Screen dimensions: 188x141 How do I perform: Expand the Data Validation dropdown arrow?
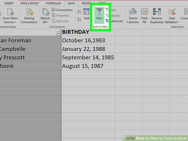(179, 22)
